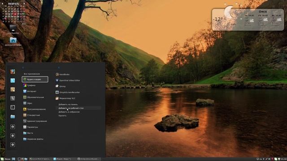The height and width of the screenshot is (161, 287).
Task: Select the Интернет category
Action: [30, 91]
